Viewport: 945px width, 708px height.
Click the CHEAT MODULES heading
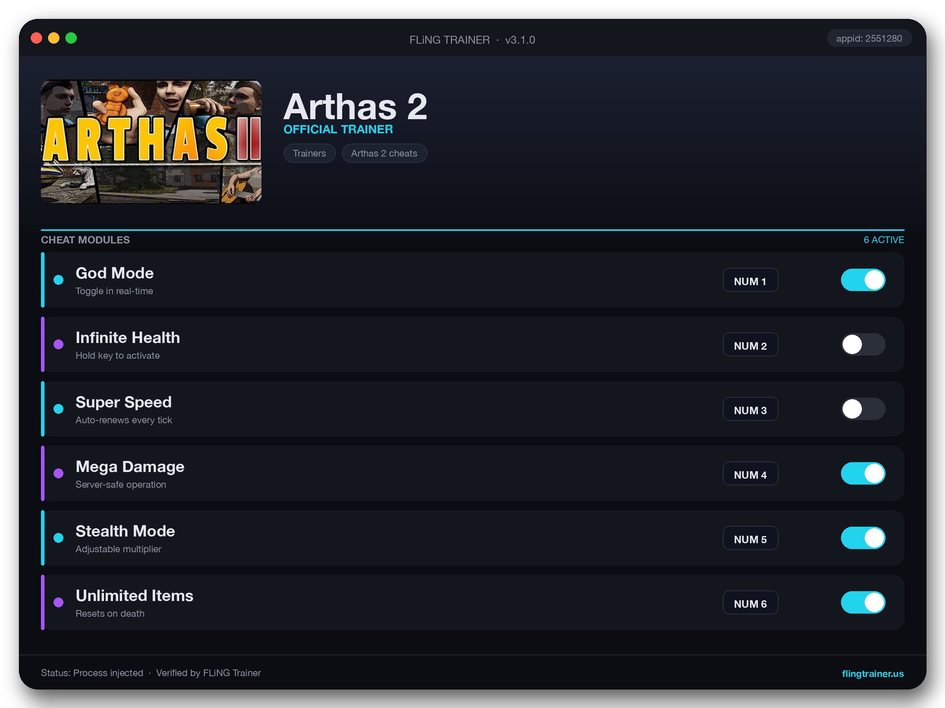(85, 240)
